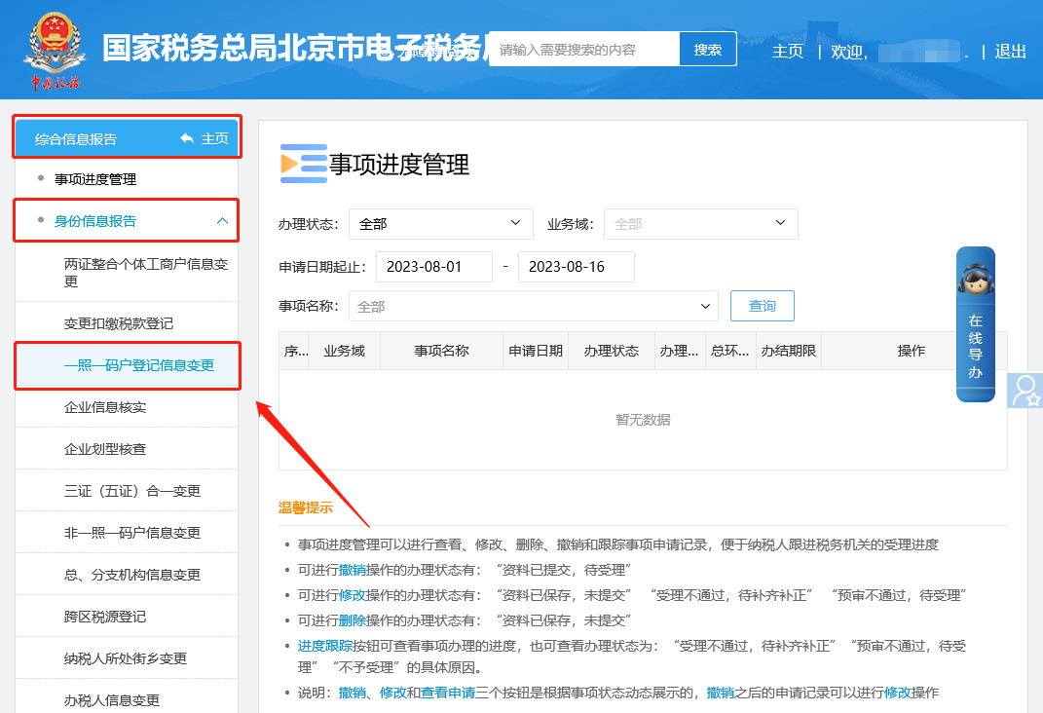Open the 办理状态 dropdown

pyautogui.click(x=441, y=224)
